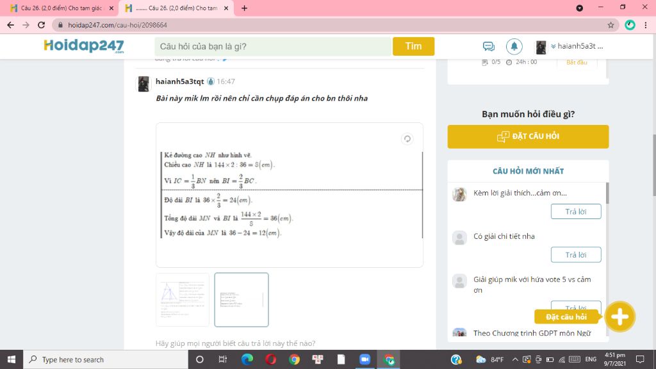Click user avatar beside 'Kèm lời giải thích'
Screen dimensions: 656x369
(x=459, y=194)
